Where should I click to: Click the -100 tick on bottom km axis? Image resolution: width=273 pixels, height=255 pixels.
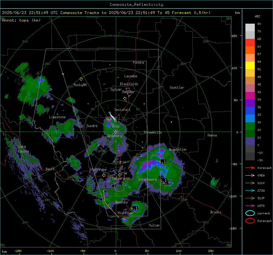50,251
